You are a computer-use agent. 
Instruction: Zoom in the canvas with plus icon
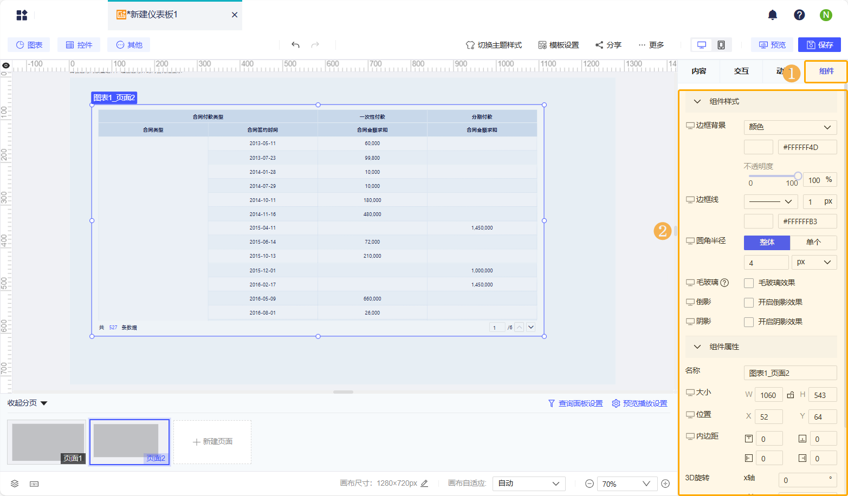tap(665, 484)
